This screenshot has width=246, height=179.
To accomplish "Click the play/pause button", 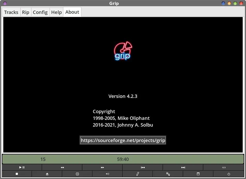I will 22,167.
